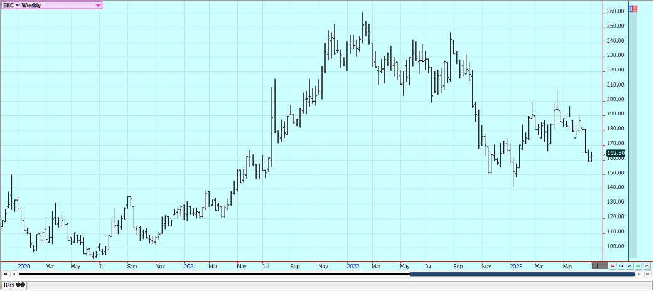Click the 2022 year label on axis
The image size is (654, 291).
click(353, 265)
